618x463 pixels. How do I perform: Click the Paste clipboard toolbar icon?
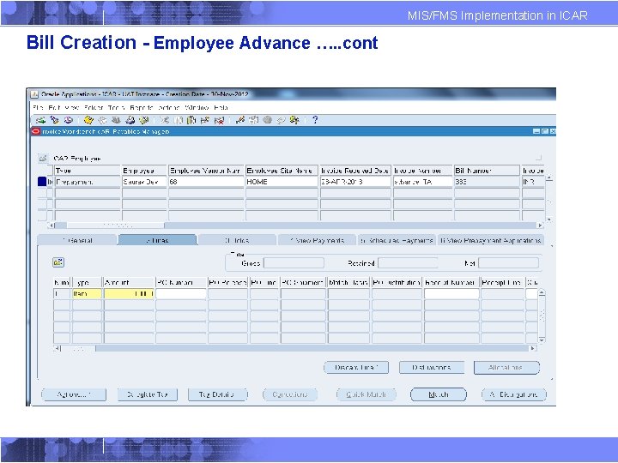click(191, 120)
